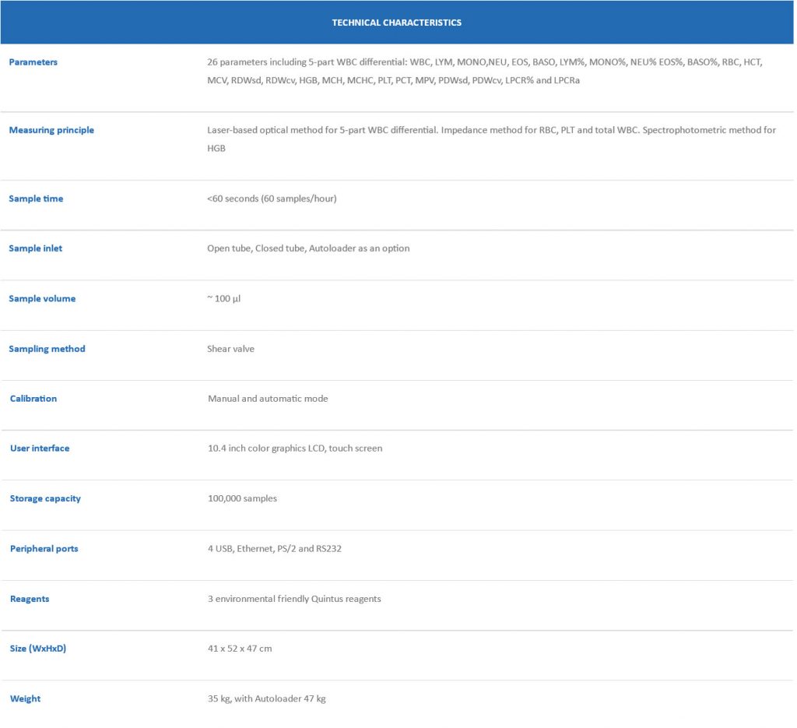Click '35 kg, with Autoloader 47 kg' value
The width and height of the screenshot is (797, 728).
point(267,699)
